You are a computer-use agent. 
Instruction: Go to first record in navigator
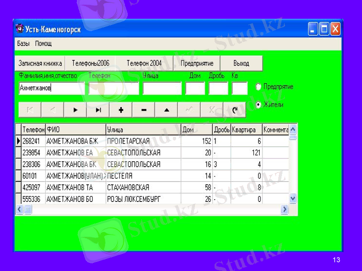tap(30, 109)
